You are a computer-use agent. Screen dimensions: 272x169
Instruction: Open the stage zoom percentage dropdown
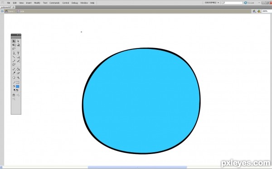click(267, 11)
